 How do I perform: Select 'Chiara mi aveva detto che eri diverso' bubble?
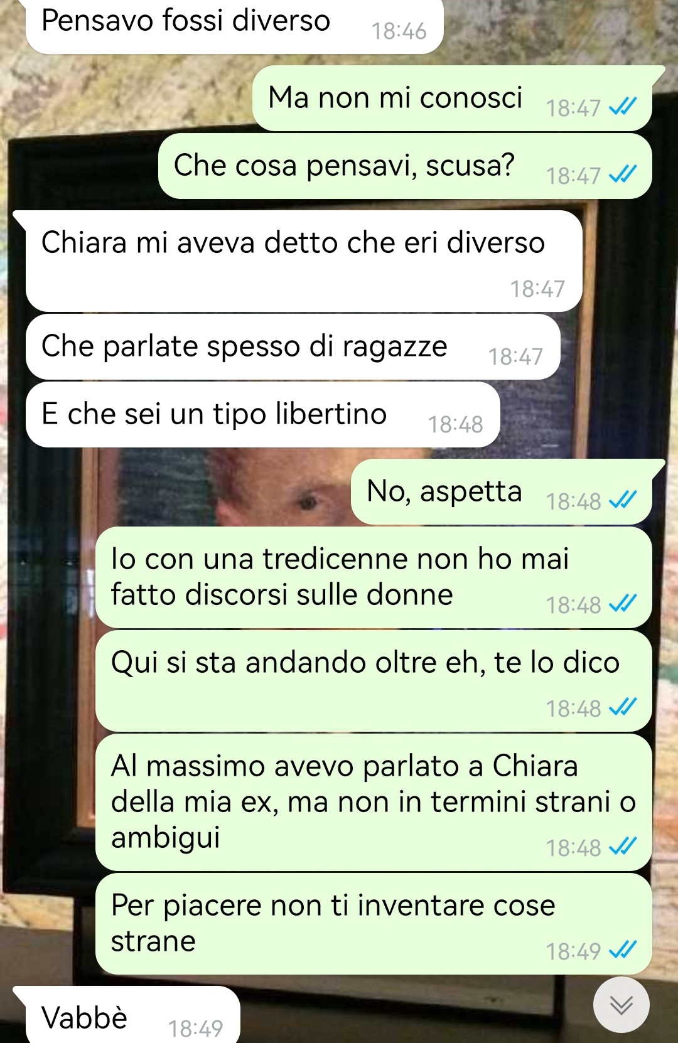point(304,261)
